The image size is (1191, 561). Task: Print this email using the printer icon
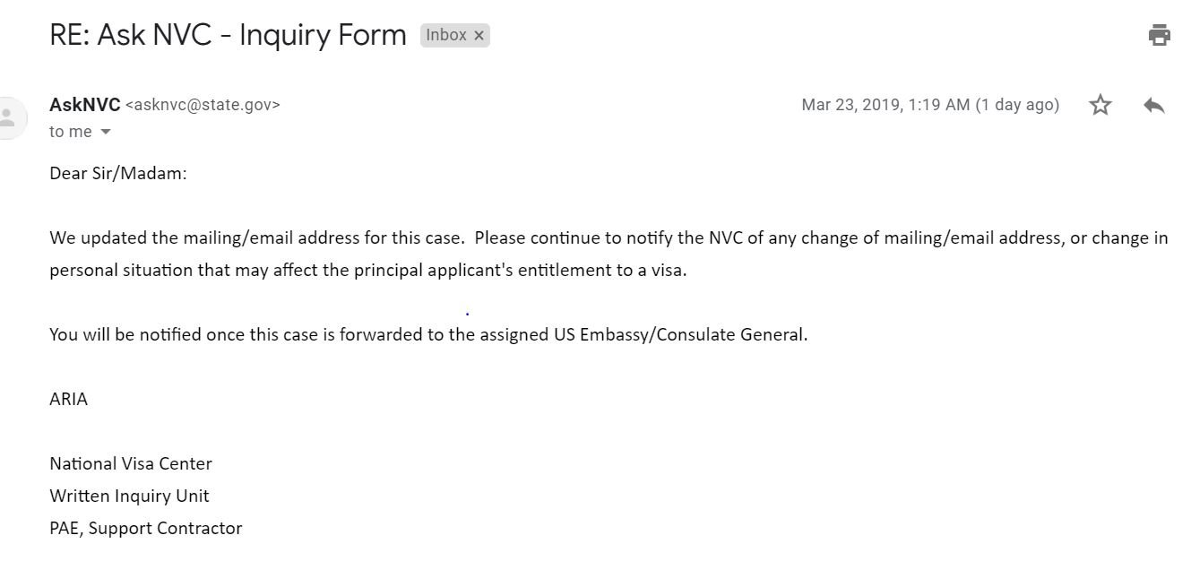click(1159, 35)
